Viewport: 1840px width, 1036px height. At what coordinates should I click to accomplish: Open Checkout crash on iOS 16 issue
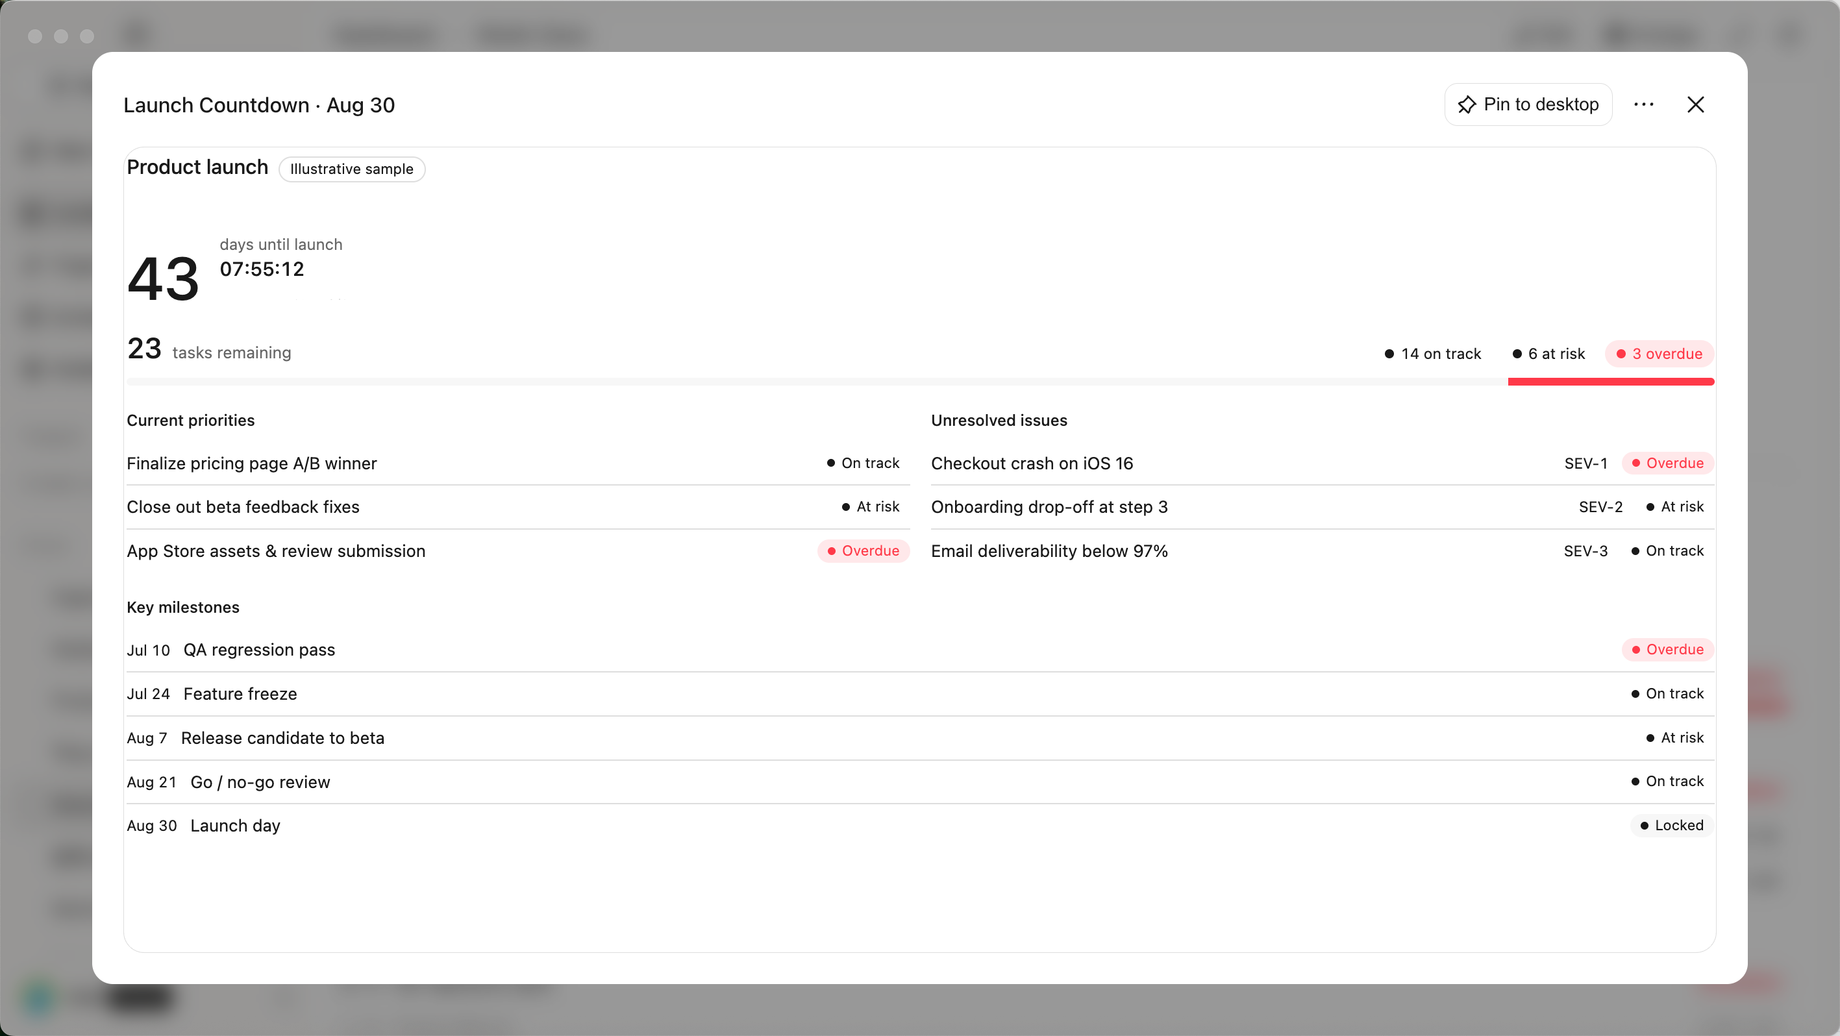pyautogui.click(x=1322, y=463)
